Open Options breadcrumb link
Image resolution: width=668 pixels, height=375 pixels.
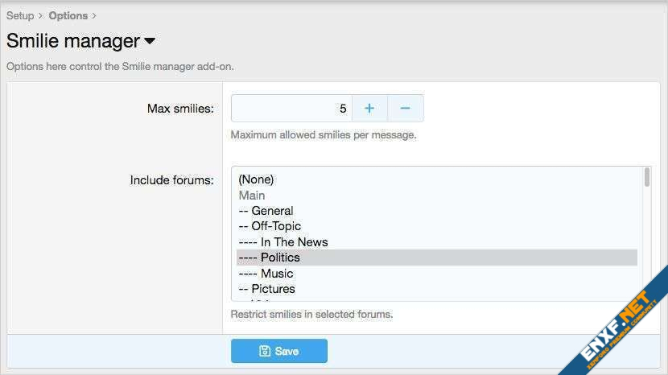tap(68, 15)
